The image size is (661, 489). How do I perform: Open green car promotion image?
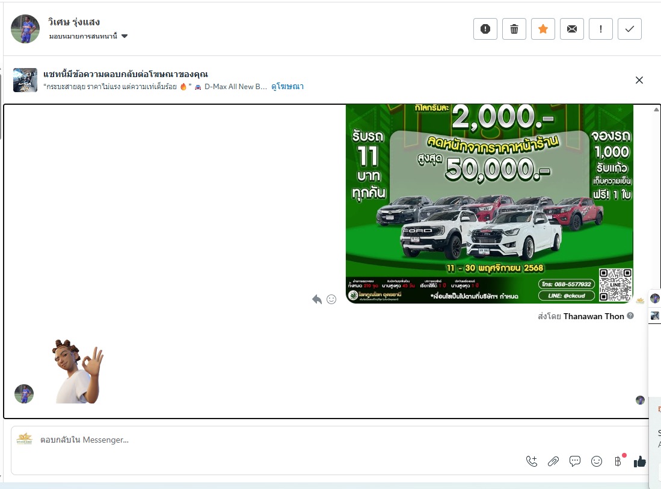pos(490,204)
